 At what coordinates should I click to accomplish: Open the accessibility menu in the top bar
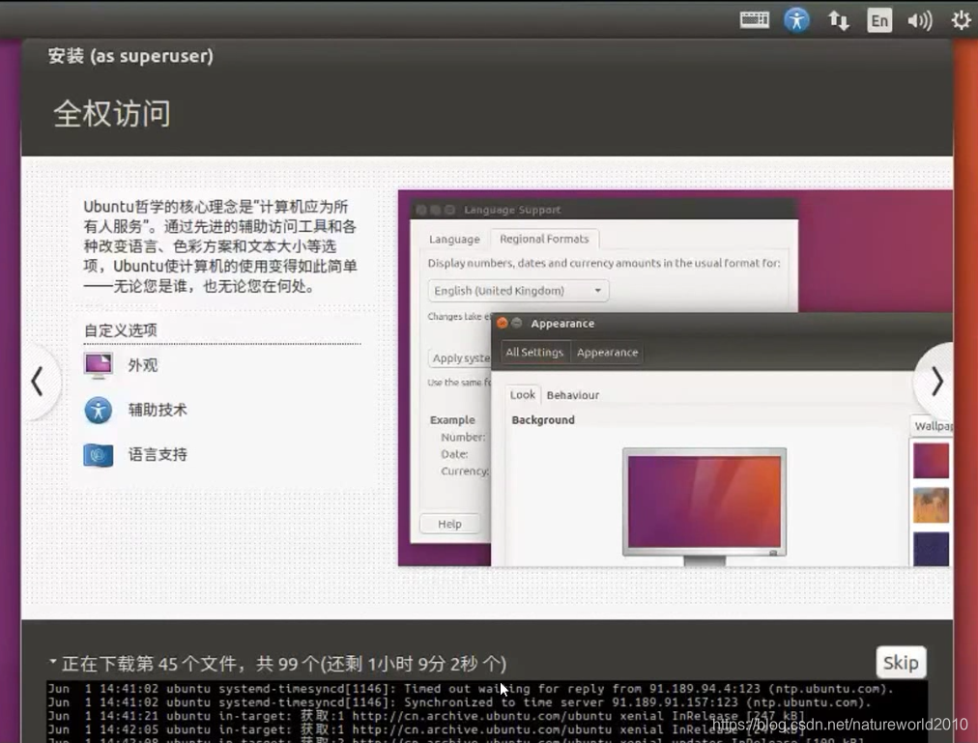click(x=796, y=20)
